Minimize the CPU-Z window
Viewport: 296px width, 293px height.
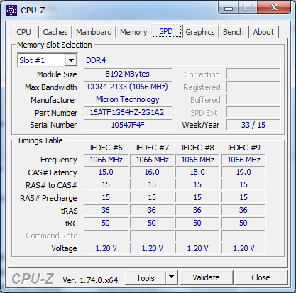coord(229,8)
